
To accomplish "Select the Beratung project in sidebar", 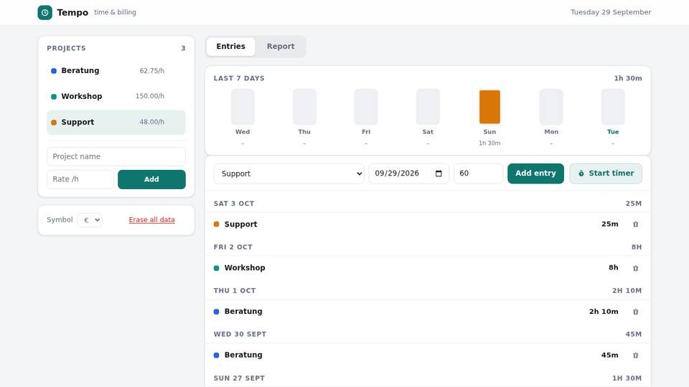I will (116, 71).
